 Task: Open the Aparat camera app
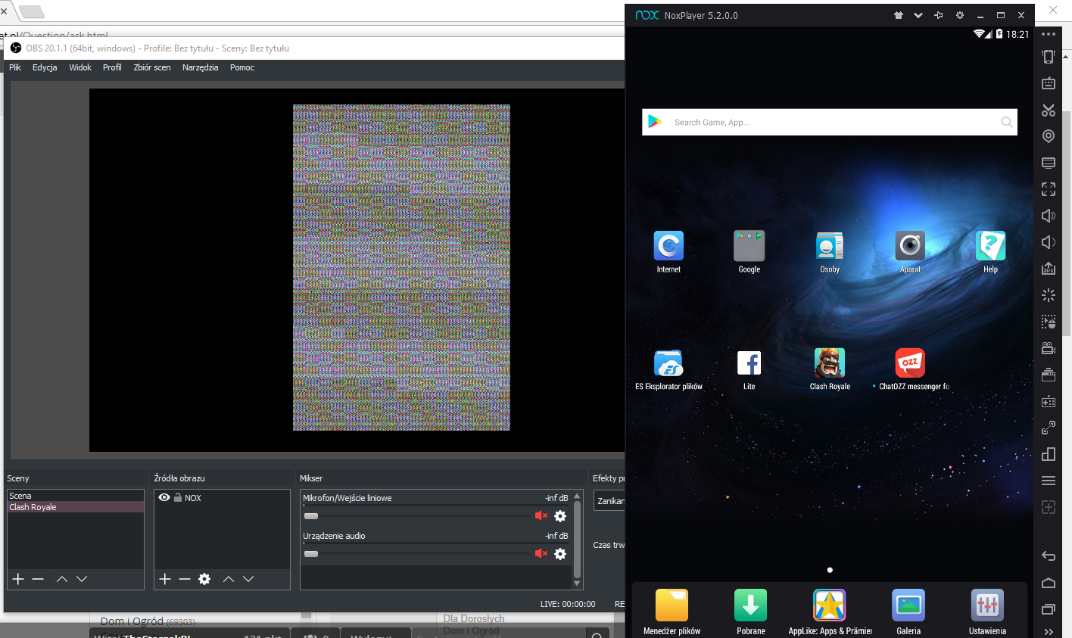[909, 247]
